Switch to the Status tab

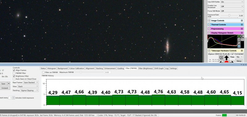(43, 68)
